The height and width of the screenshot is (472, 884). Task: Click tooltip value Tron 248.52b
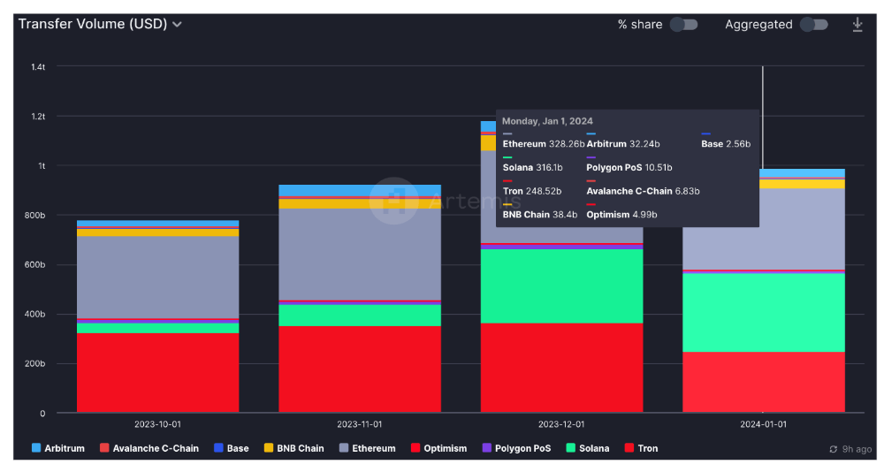click(532, 191)
